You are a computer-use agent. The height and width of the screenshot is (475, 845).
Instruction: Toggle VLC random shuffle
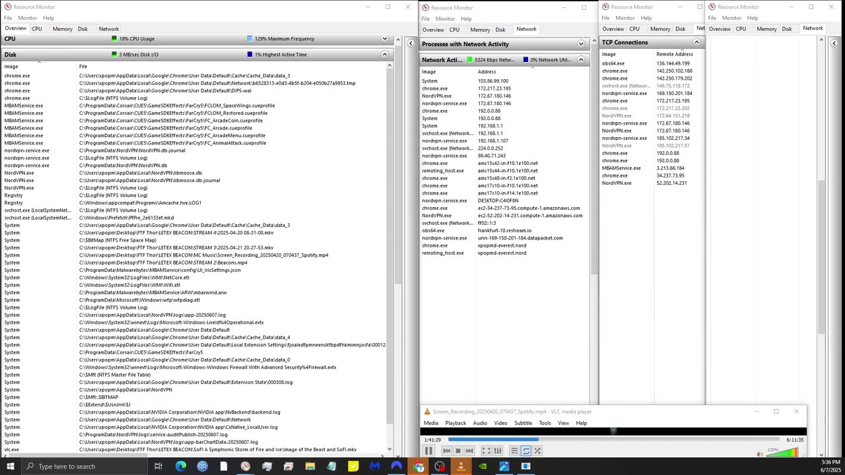537,451
